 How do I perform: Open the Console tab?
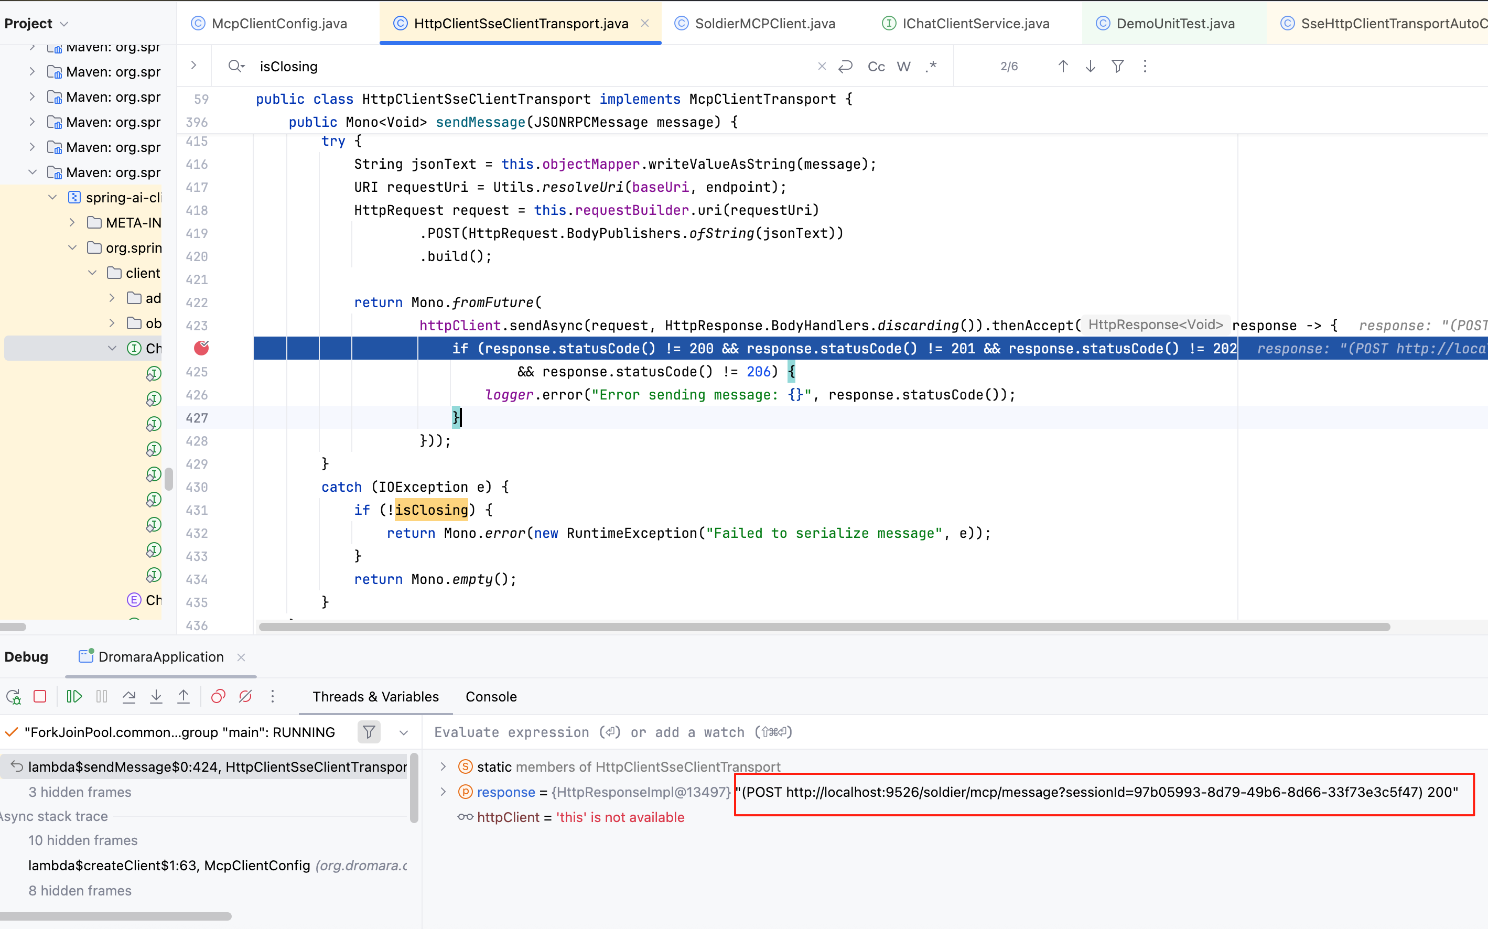tap(491, 696)
